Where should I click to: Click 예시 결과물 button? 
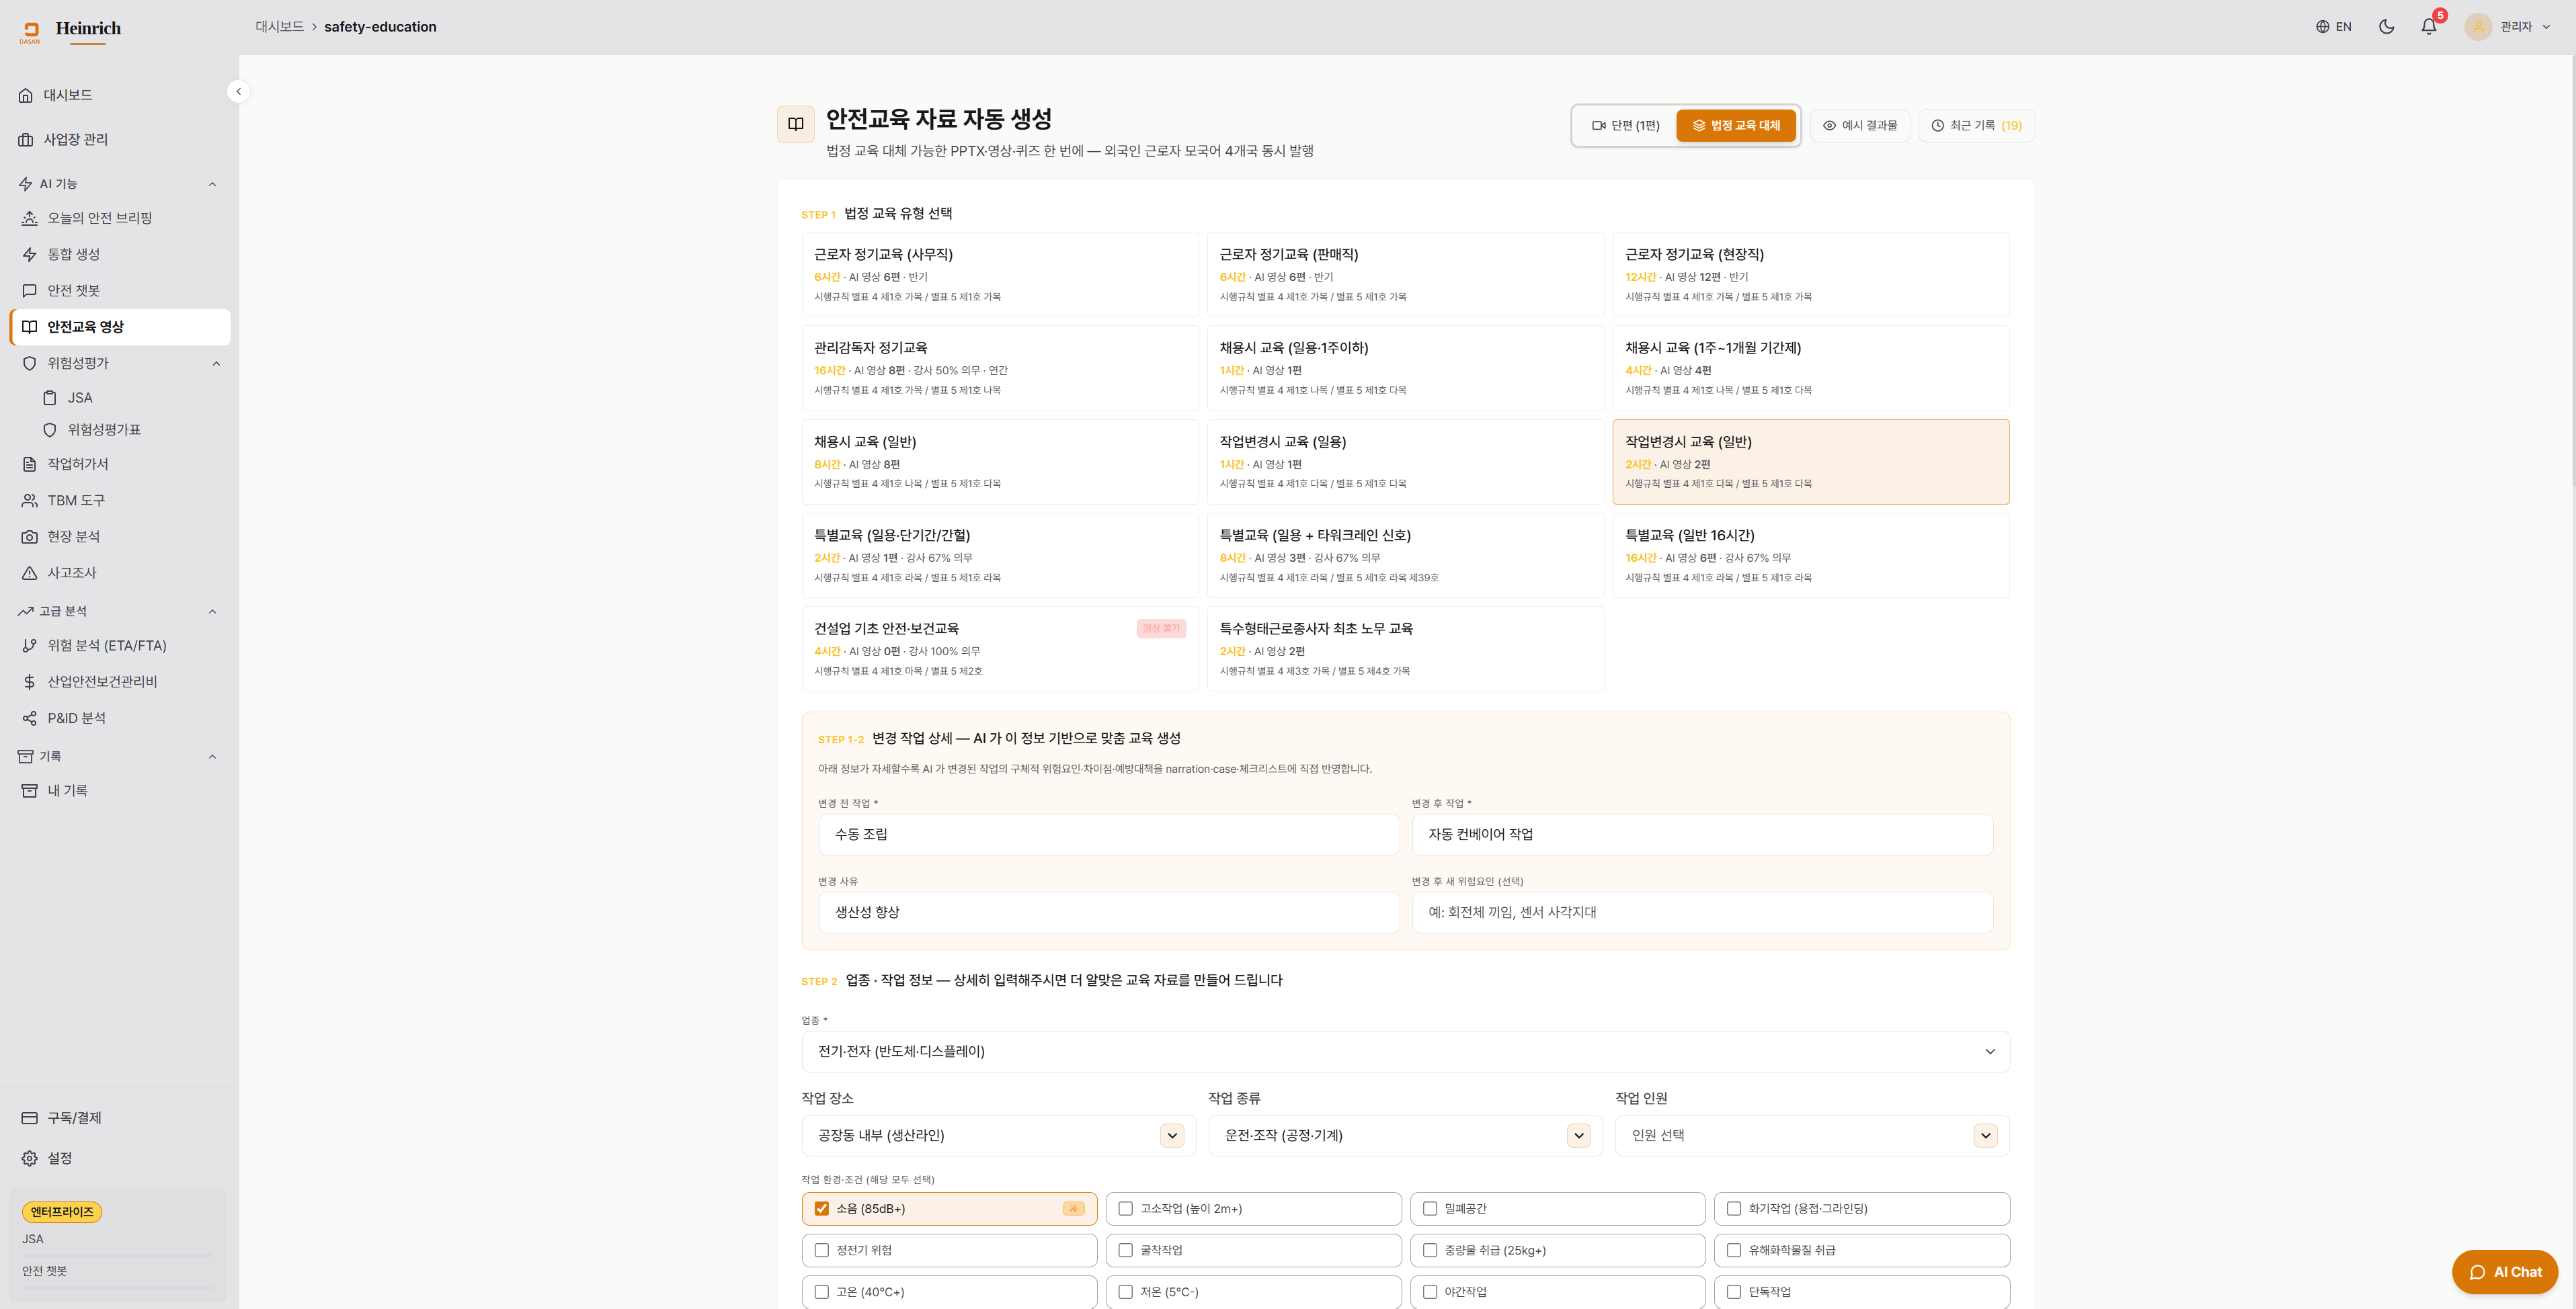1860,126
